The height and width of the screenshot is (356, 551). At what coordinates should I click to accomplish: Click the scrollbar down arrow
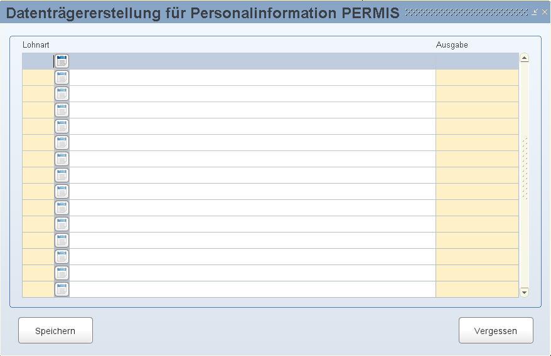pos(524,293)
